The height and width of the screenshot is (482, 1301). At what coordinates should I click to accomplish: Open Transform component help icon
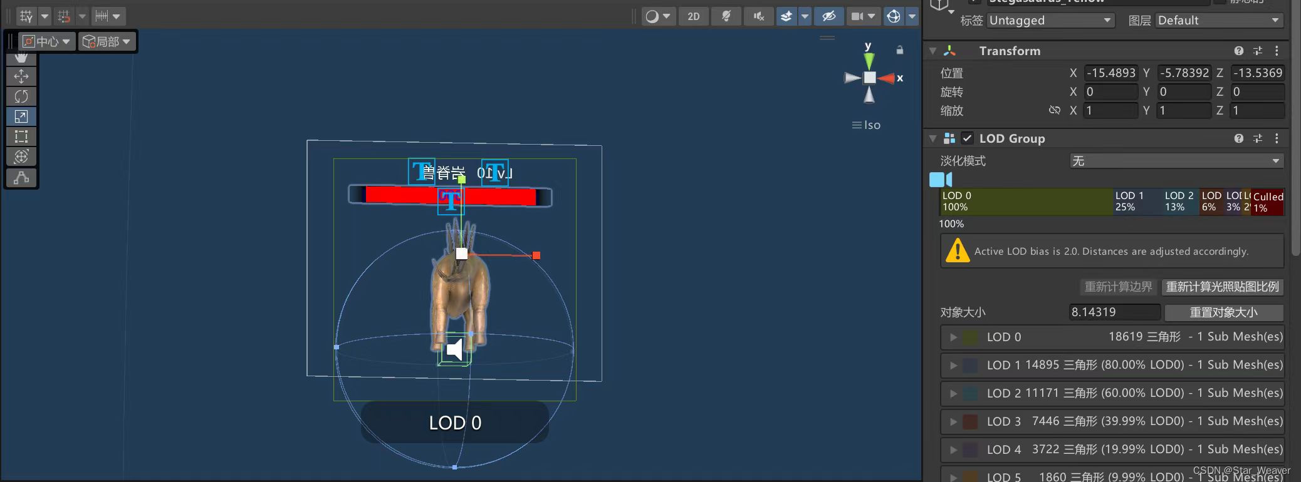tap(1239, 51)
